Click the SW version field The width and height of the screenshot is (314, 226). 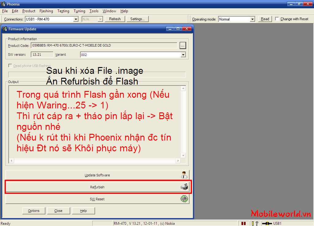click(x=42, y=55)
